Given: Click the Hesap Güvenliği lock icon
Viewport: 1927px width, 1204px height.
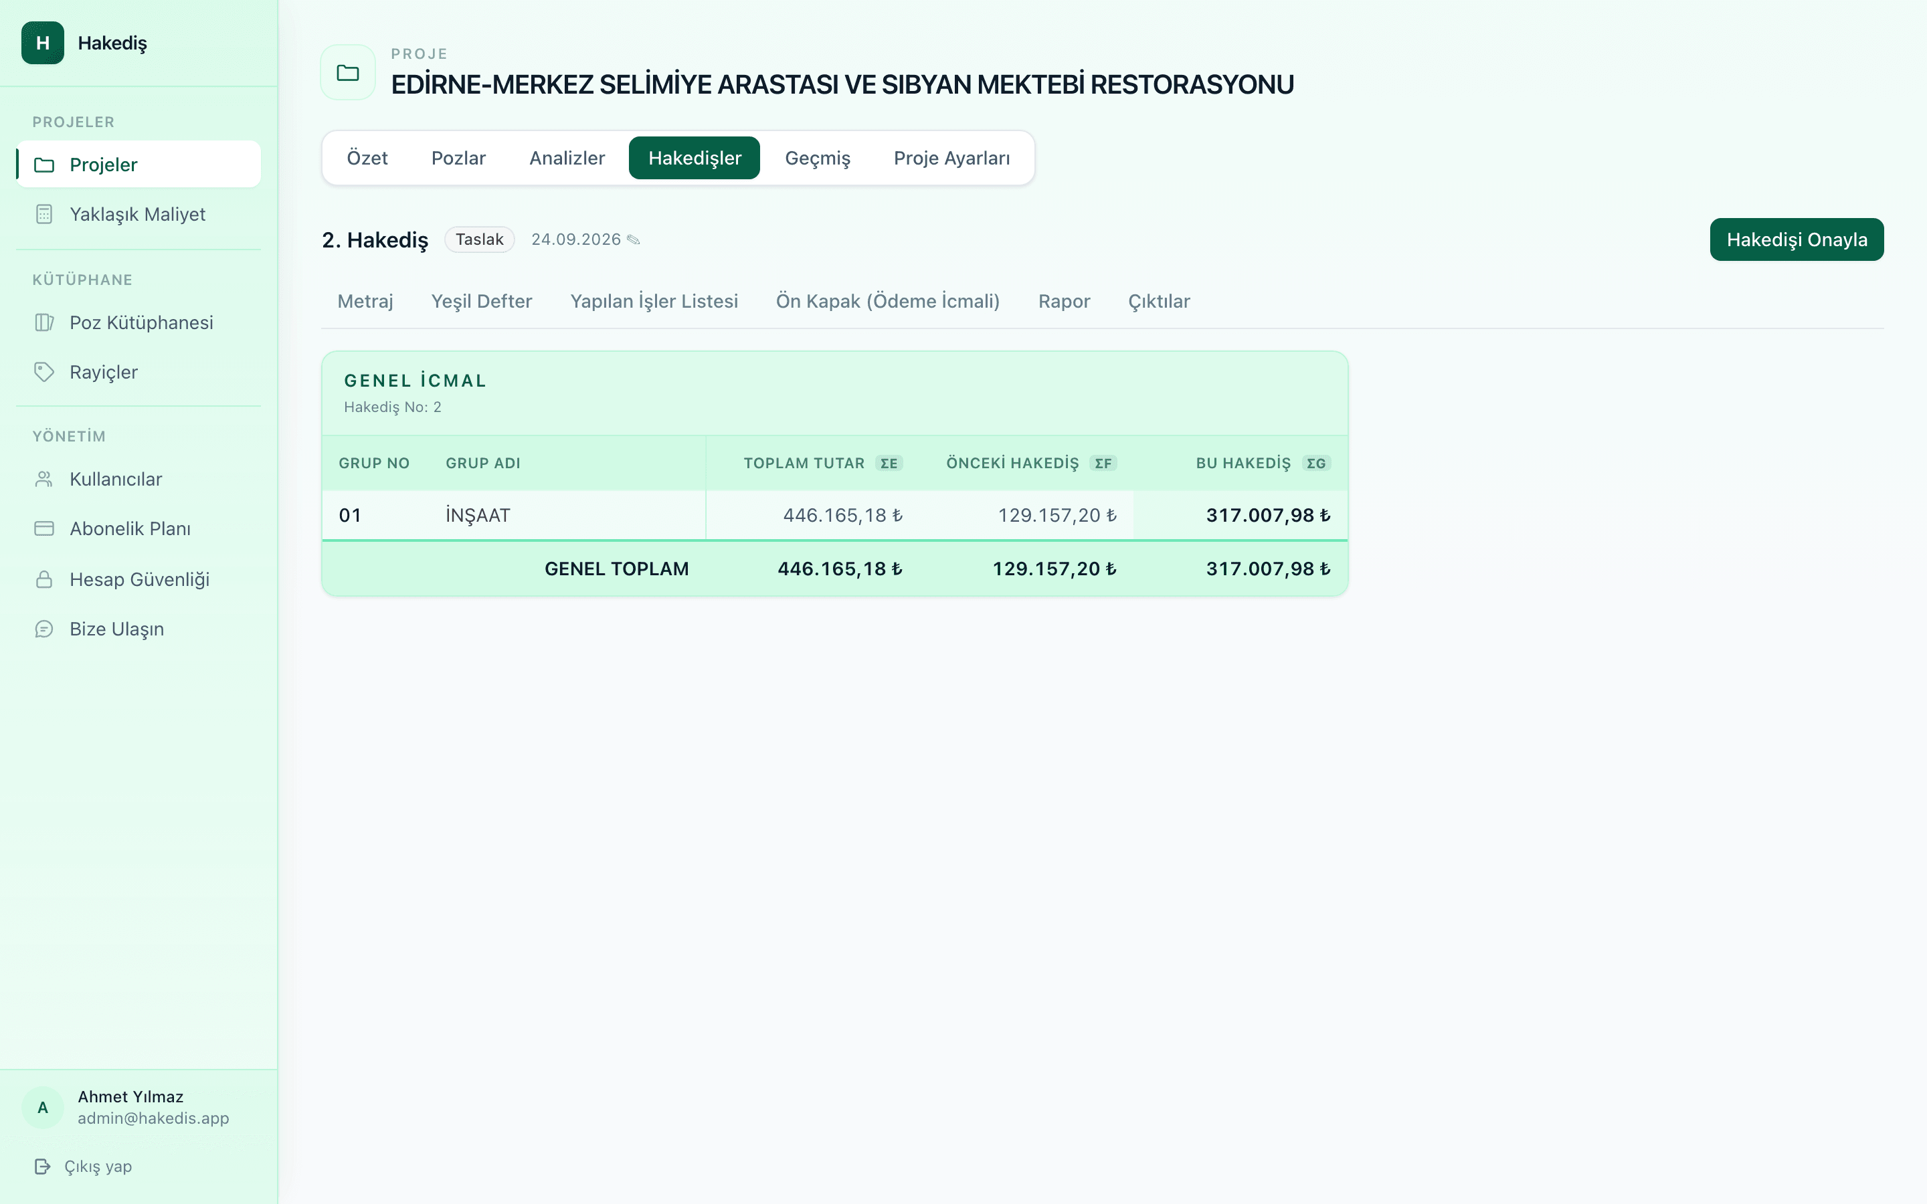Looking at the screenshot, I should 45,579.
